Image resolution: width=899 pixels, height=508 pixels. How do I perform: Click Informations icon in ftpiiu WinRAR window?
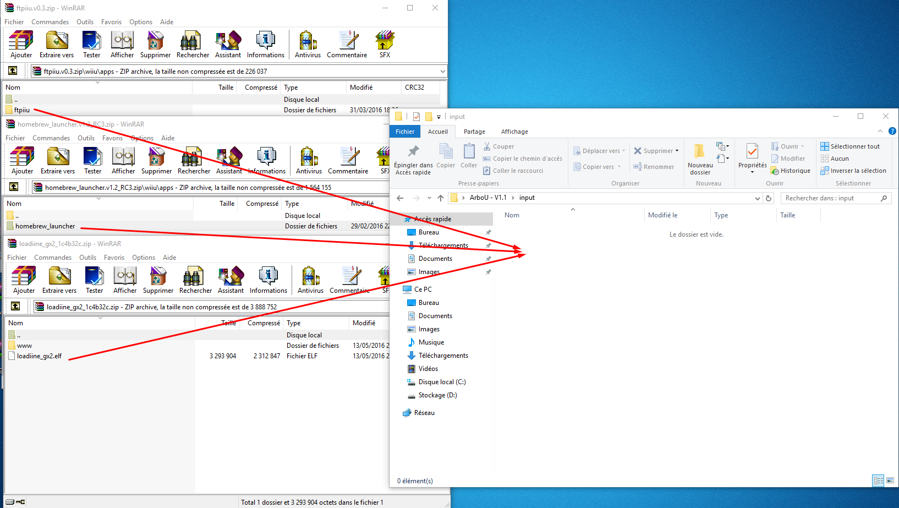pyautogui.click(x=266, y=45)
